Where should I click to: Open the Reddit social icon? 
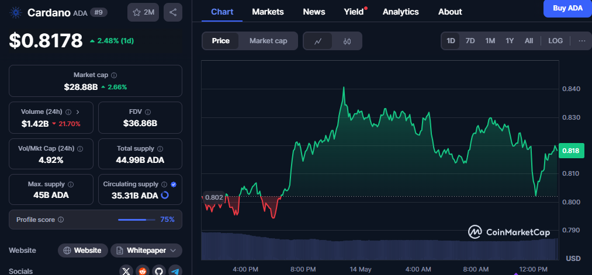point(143,271)
